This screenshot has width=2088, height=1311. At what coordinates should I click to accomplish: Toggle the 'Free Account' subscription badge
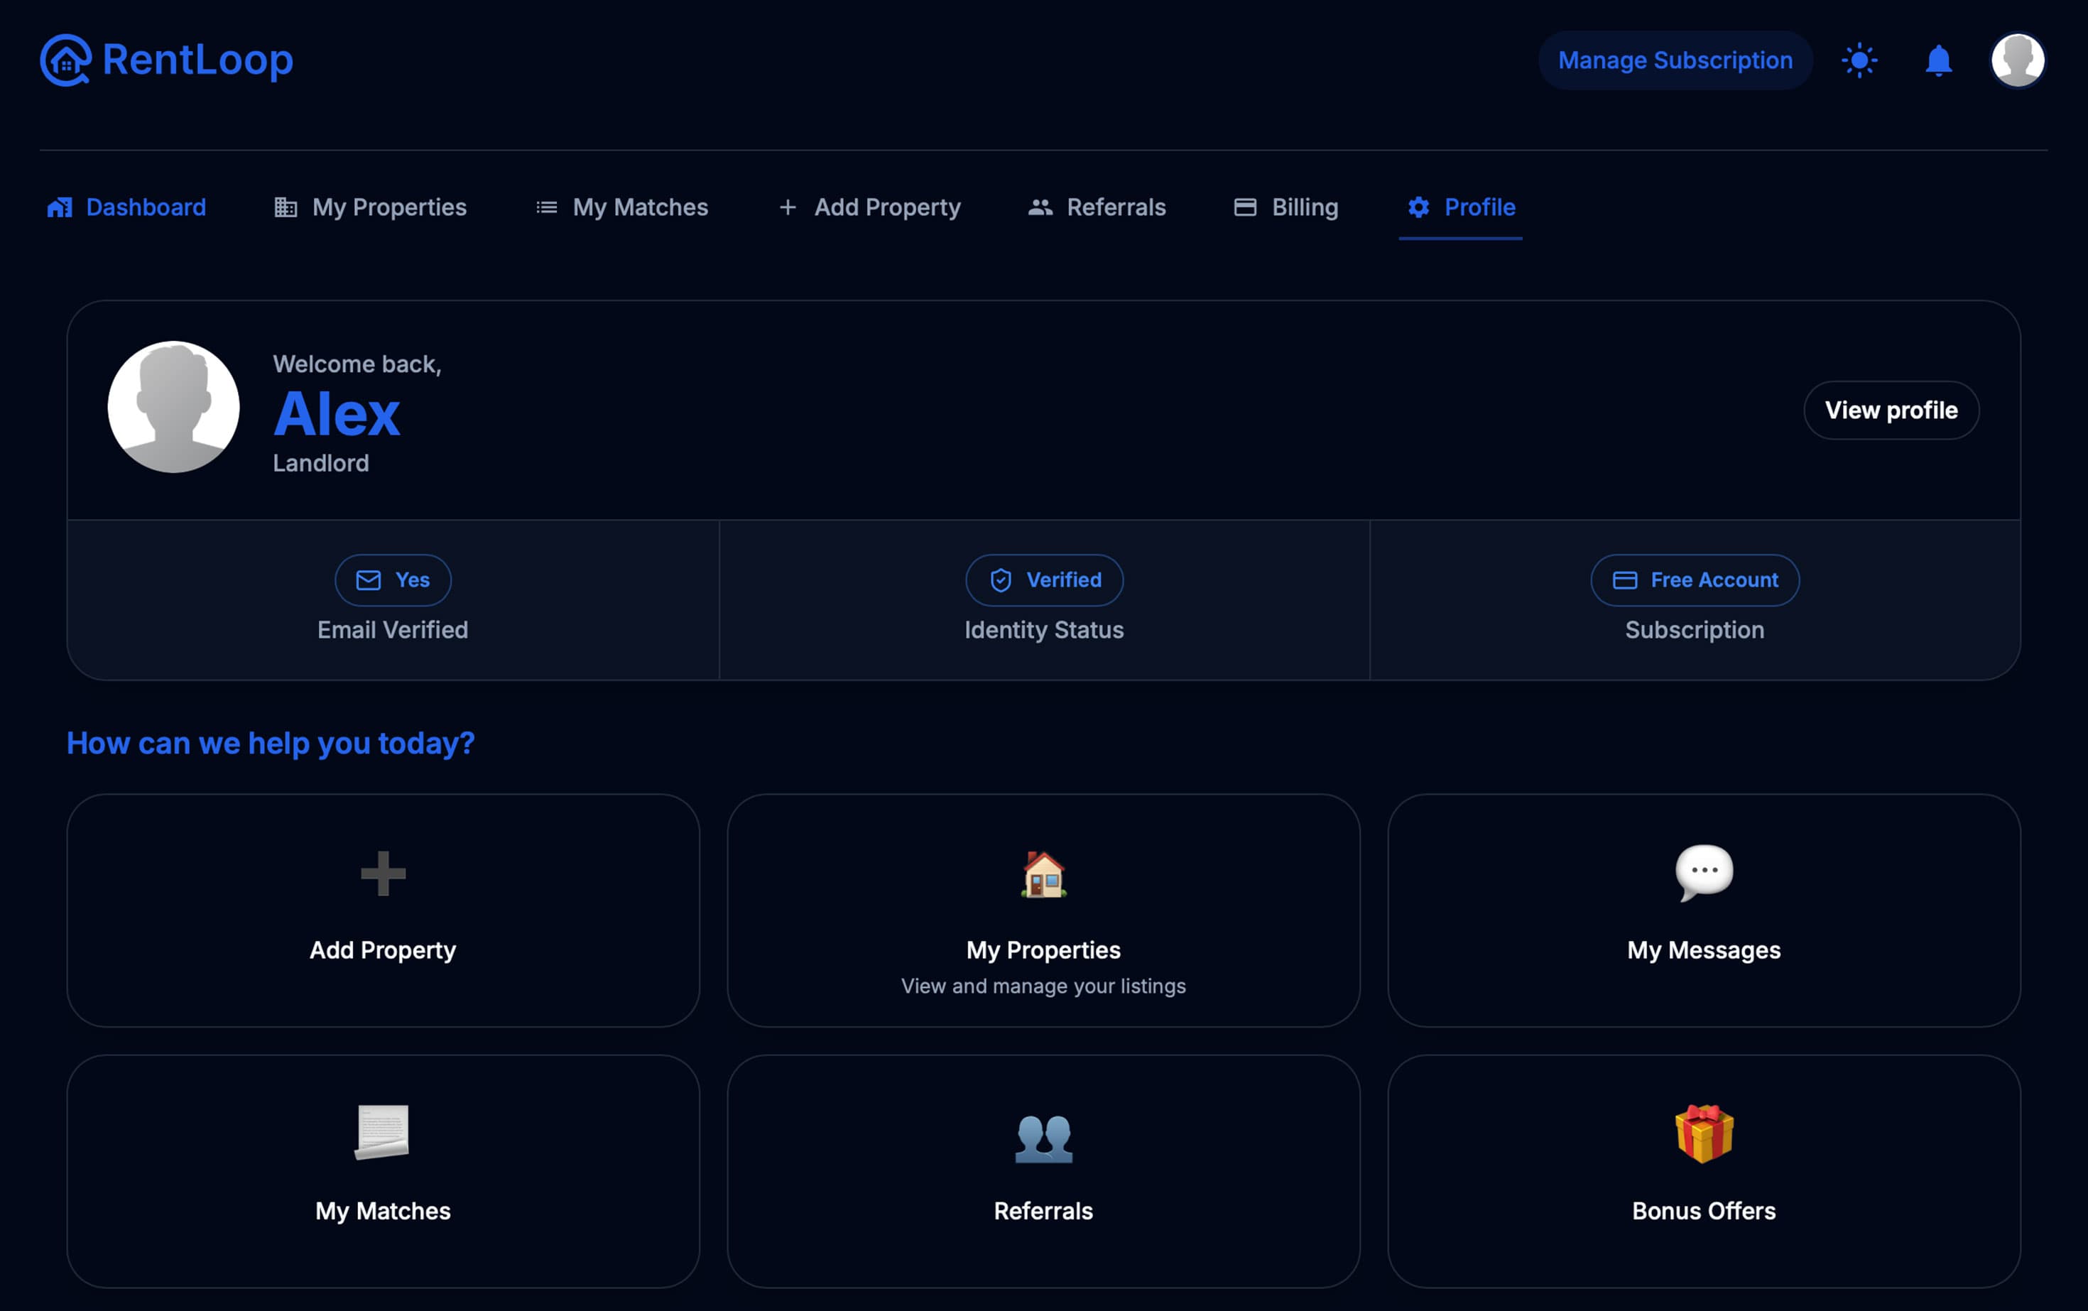point(1695,580)
